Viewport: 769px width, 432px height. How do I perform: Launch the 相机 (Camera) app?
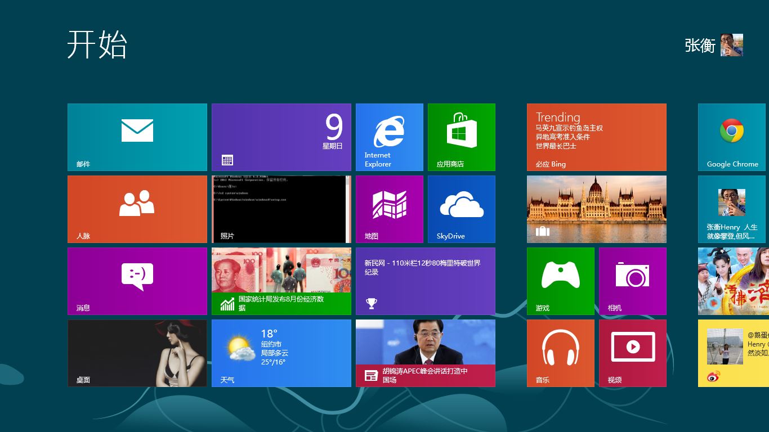633,281
